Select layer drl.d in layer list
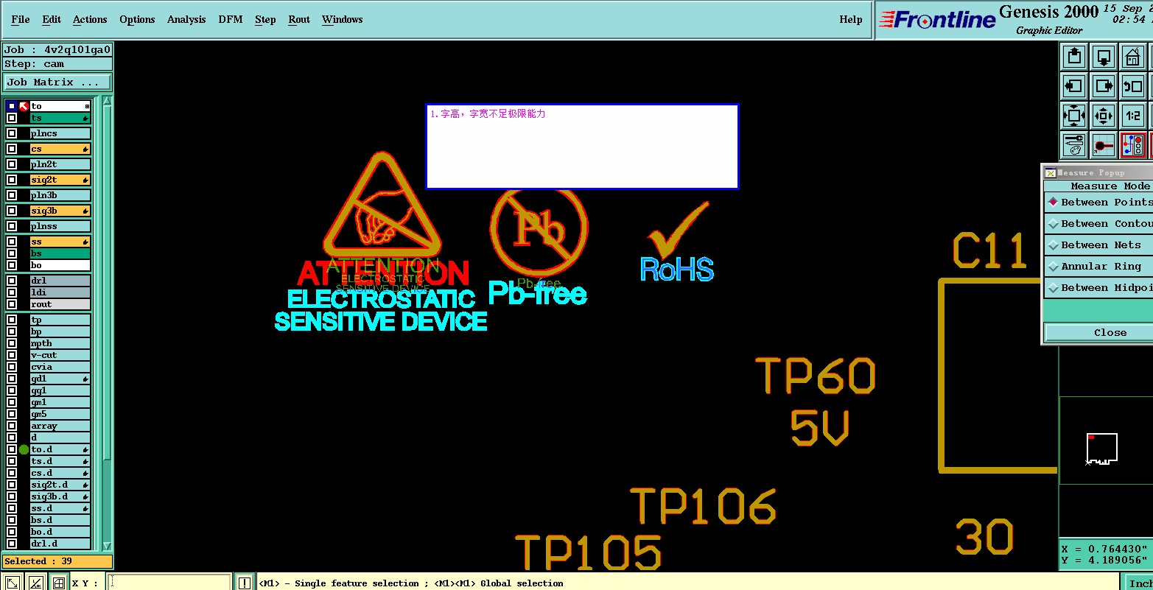The width and height of the screenshot is (1153, 590). point(60,544)
